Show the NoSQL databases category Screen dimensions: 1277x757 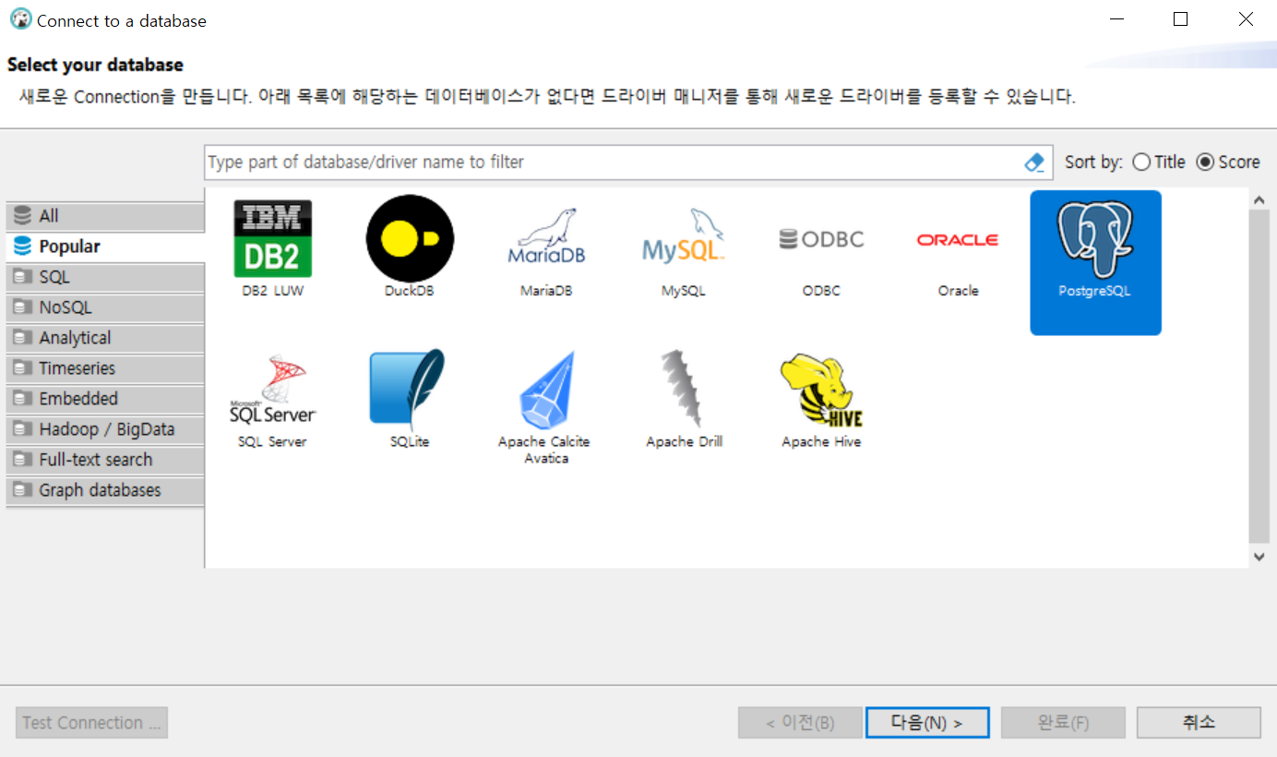click(105, 307)
